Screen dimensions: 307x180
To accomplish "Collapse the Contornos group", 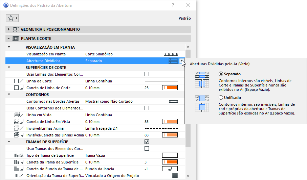I will point(9,95).
